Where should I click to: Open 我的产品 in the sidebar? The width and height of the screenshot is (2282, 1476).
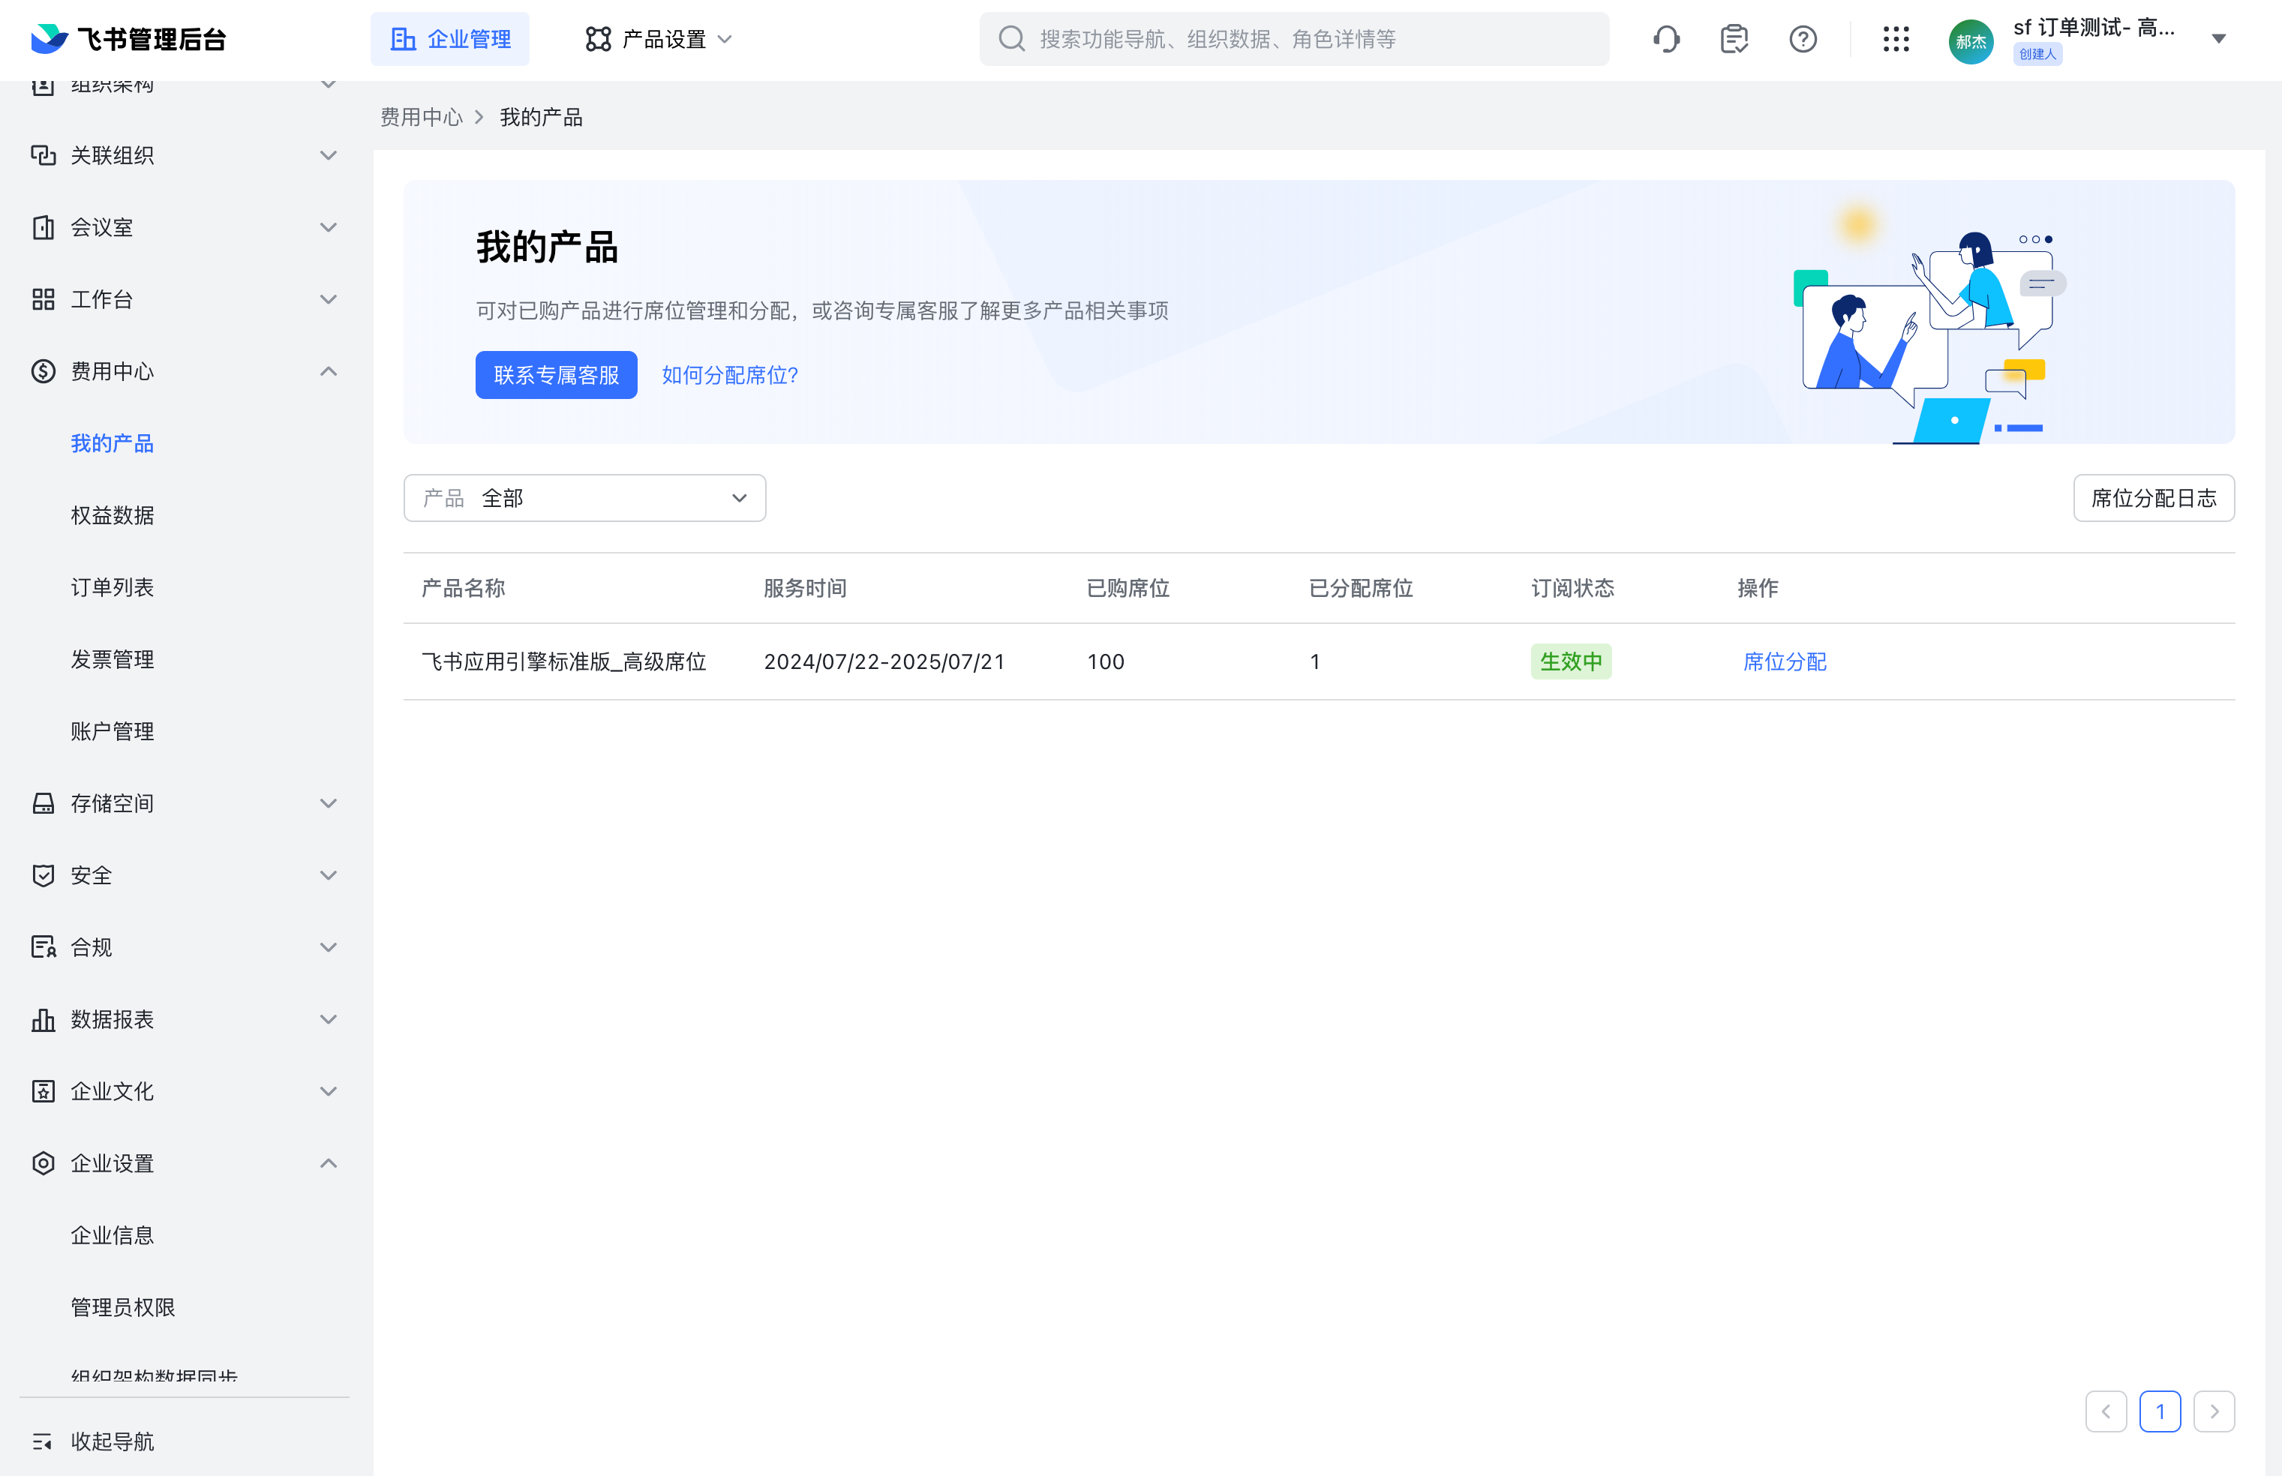(112, 442)
